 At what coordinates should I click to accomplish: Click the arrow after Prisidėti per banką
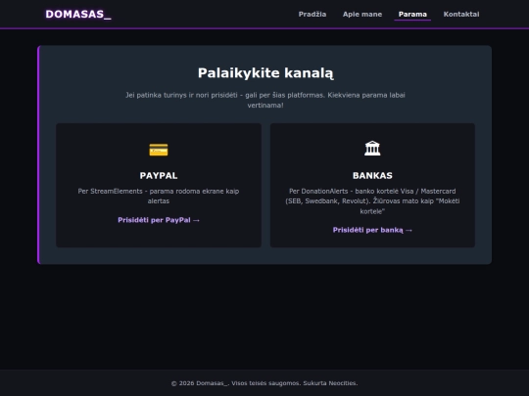[x=409, y=231]
